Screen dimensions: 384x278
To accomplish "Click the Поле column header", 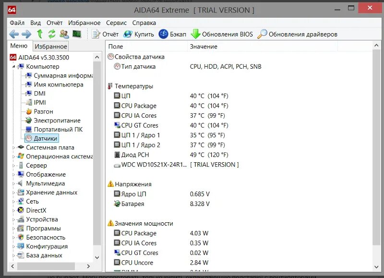I will (x=147, y=47).
